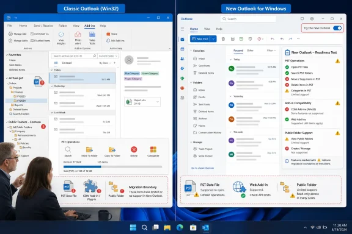Open the Report.xlsx attachment dropdown arrow
The height and width of the screenshot is (234, 352).
pyautogui.click(x=158, y=102)
